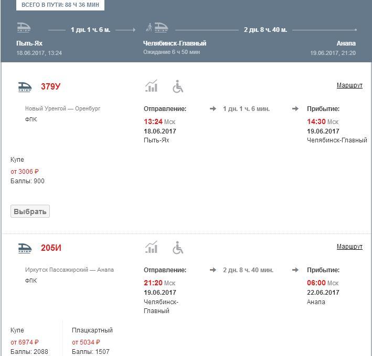The height and width of the screenshot is (356, 372).
Task: Click the wheelchair accessibility icon for train 205И
Action: [178, 248]
